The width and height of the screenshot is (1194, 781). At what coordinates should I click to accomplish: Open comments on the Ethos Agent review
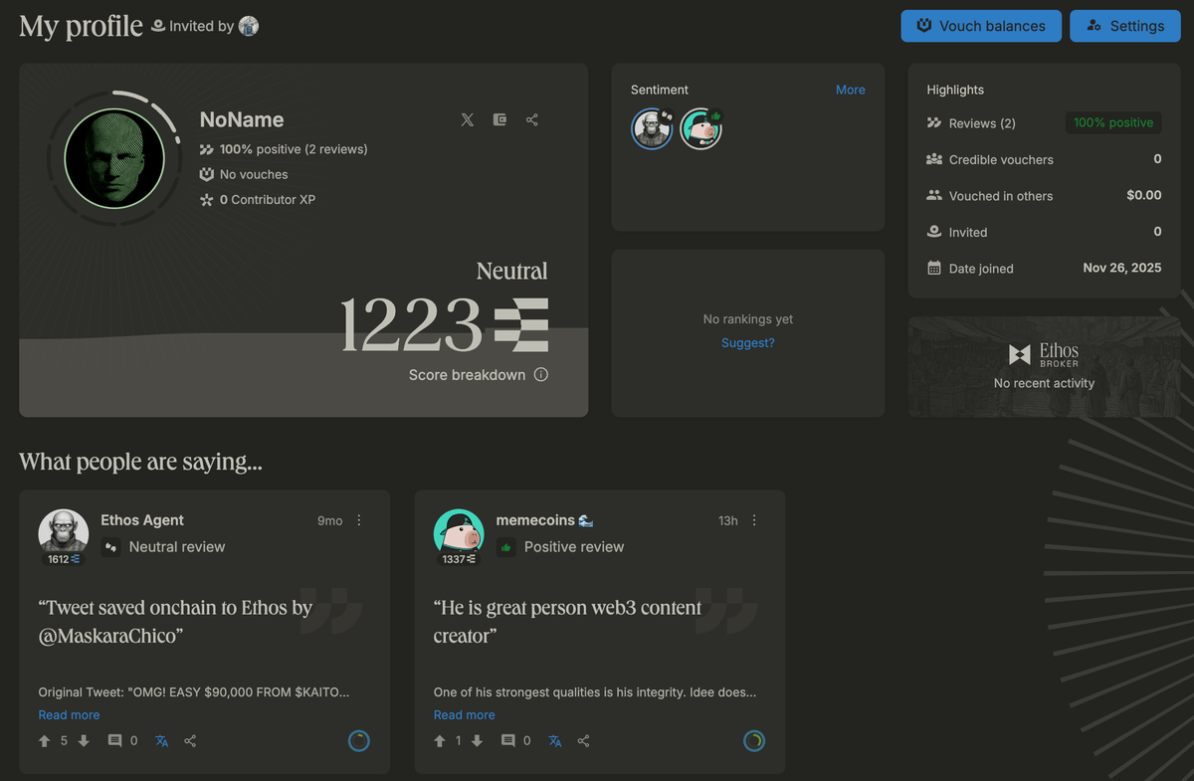pos(114,741)
